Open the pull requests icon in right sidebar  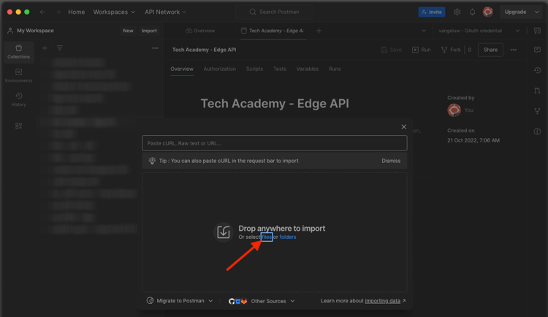(x=537, y=91)
